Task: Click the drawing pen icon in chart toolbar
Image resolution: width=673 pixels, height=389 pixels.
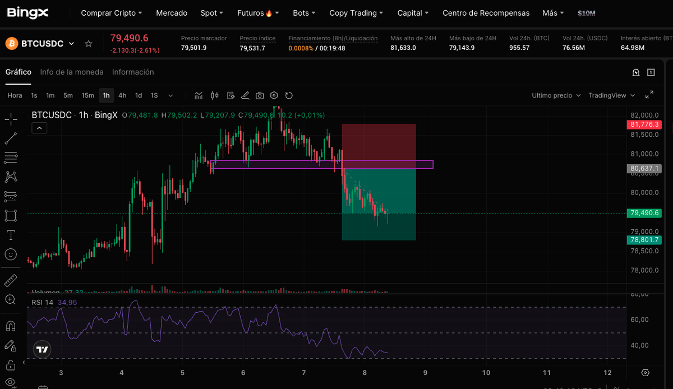Action: point(245,95)
